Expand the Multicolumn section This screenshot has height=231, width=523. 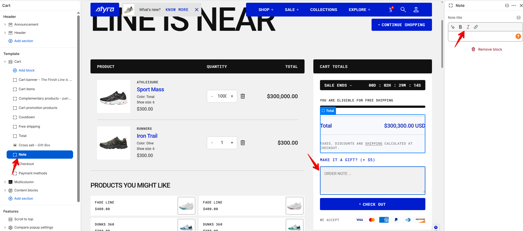coord(5,182)
